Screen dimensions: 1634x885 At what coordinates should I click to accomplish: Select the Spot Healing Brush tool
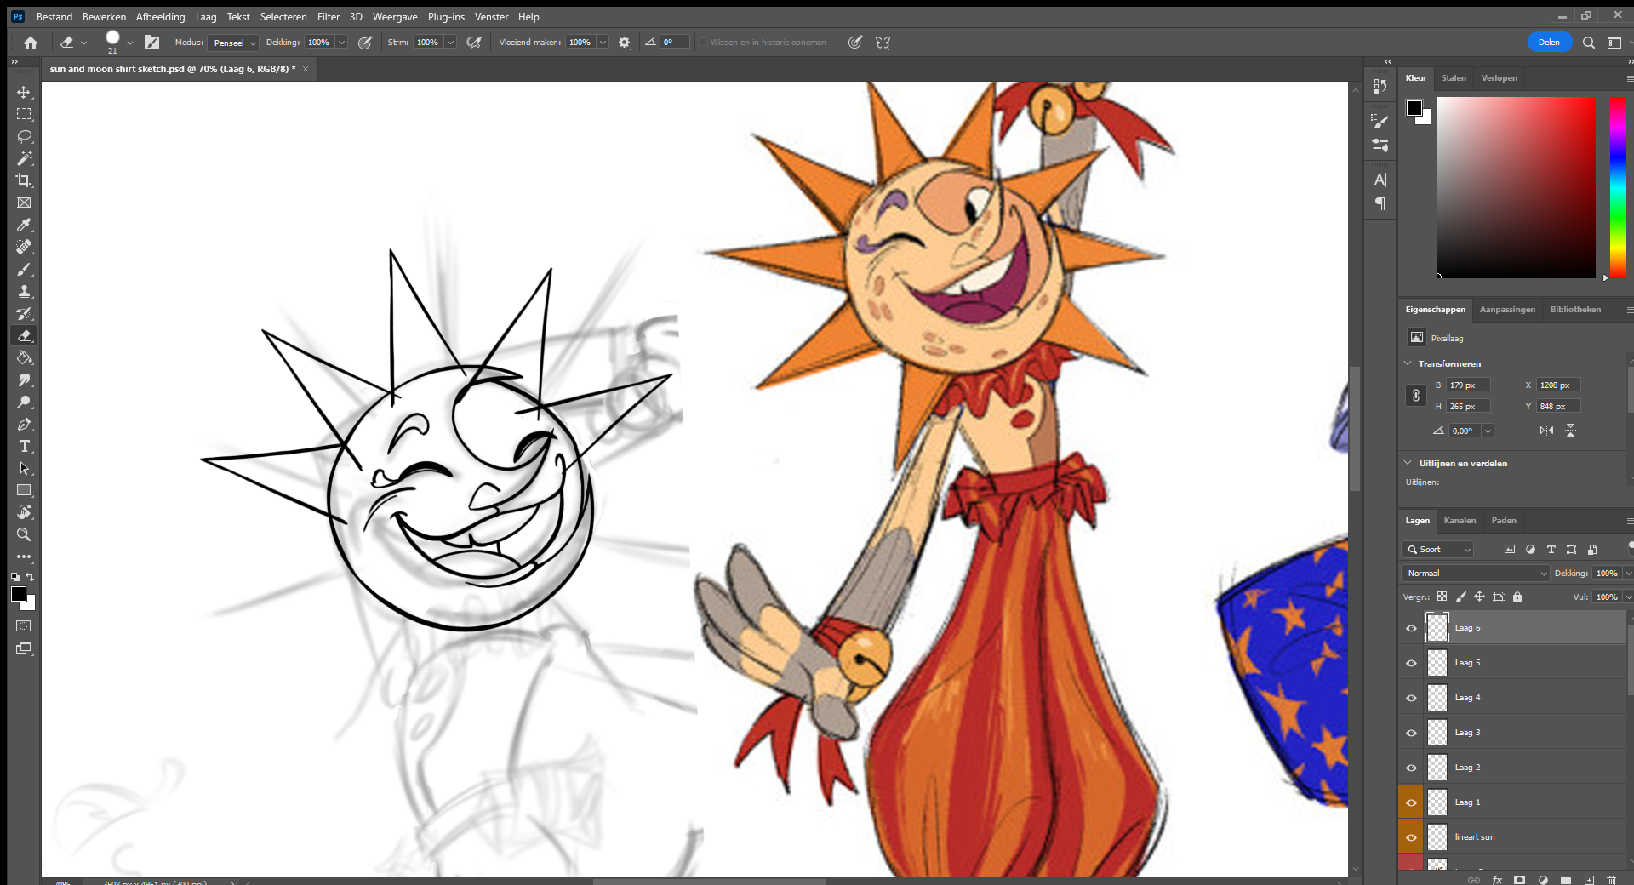pyautogui.click(x=24, y=247)
